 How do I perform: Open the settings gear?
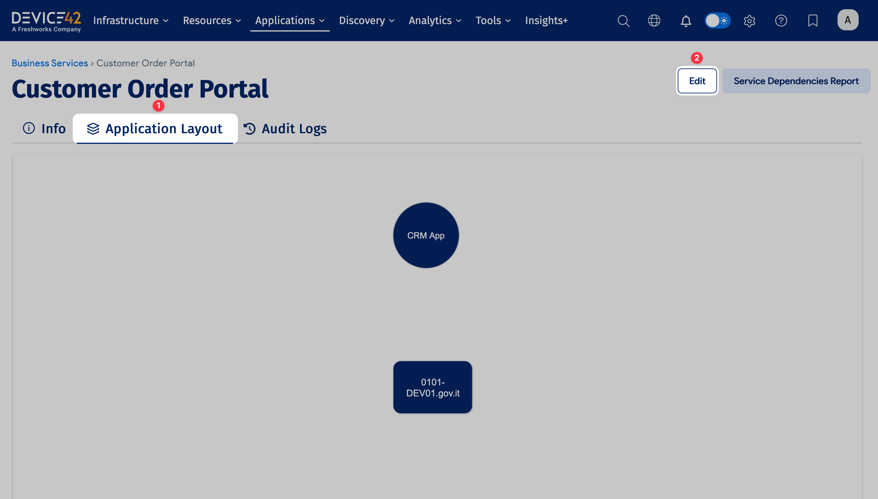pyautogui.click(x=749, y=21)
